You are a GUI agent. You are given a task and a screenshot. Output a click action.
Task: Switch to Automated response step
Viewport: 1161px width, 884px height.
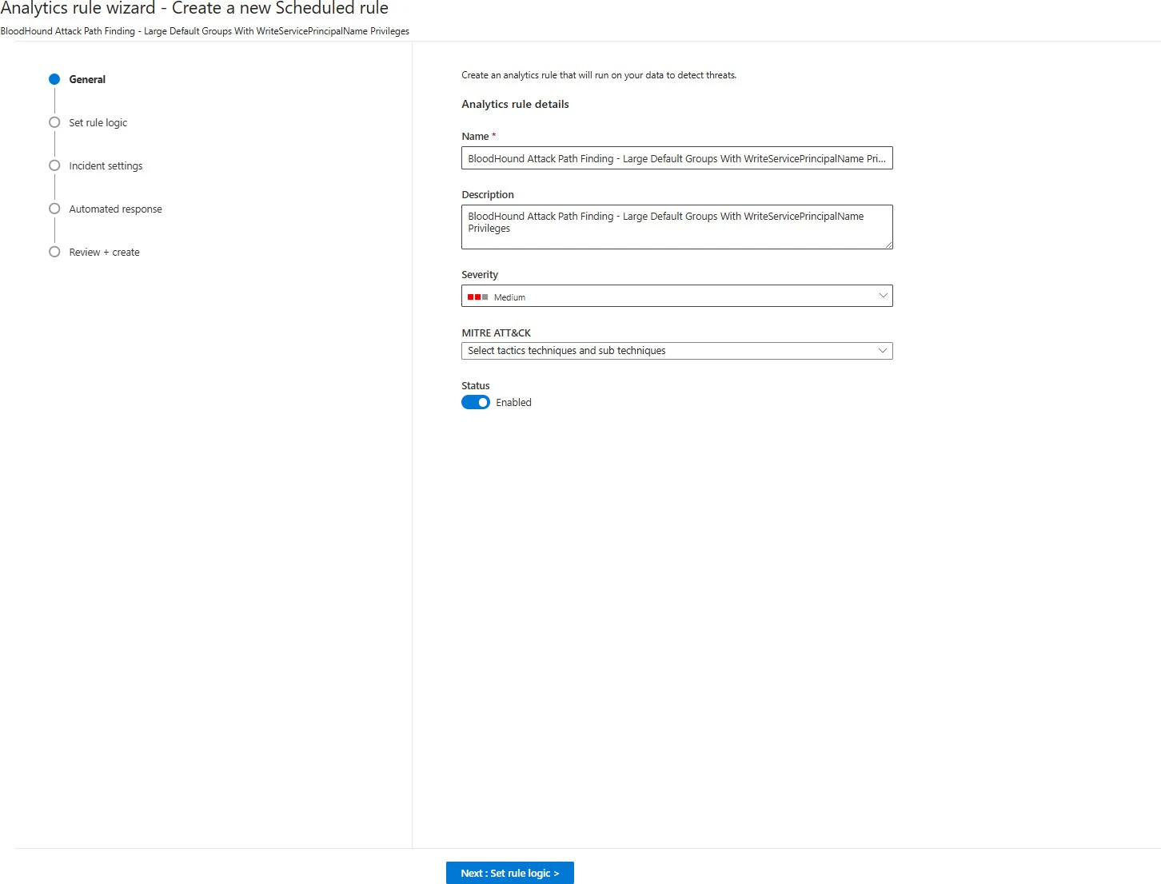click(x=115, y=209)
